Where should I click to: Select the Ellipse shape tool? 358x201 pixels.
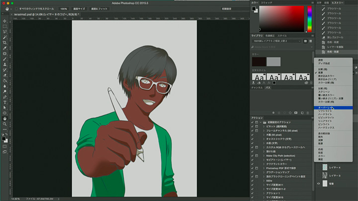tap(4, 113)
